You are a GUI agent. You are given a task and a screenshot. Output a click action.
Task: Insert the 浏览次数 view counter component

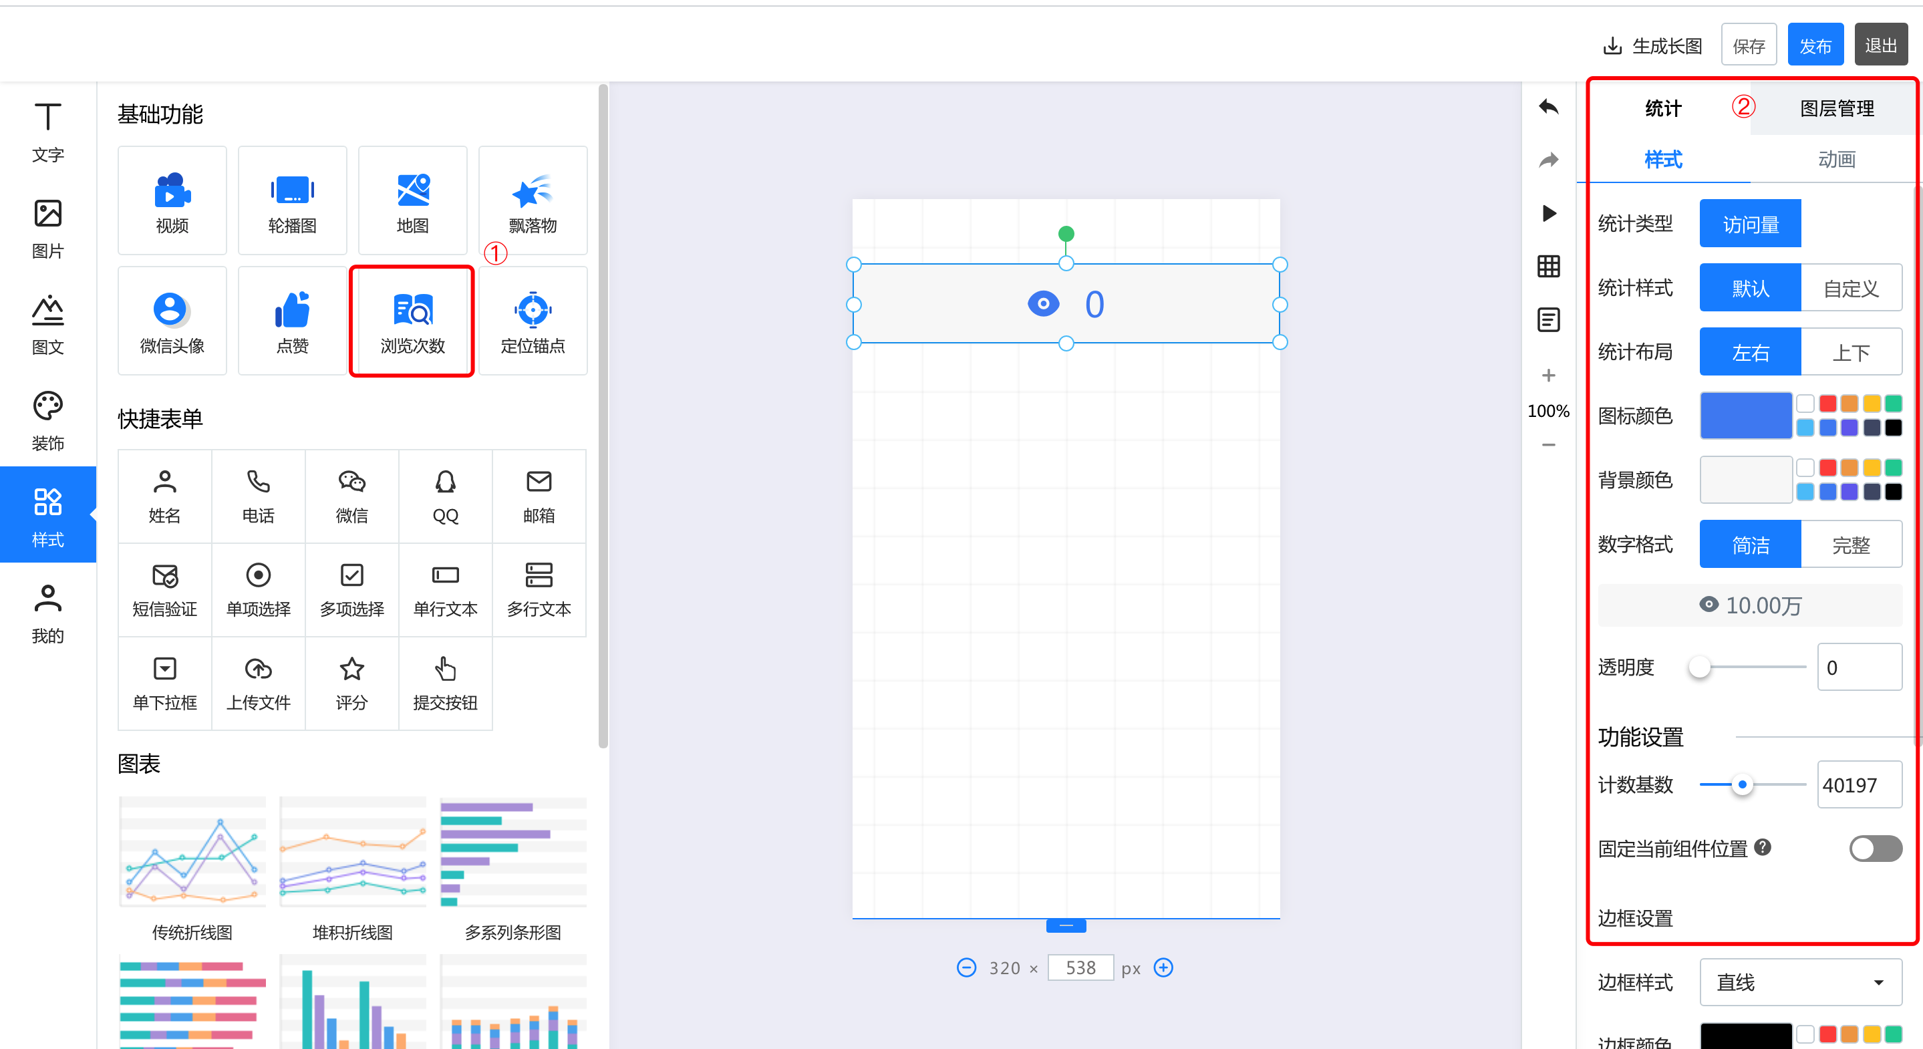412,321
